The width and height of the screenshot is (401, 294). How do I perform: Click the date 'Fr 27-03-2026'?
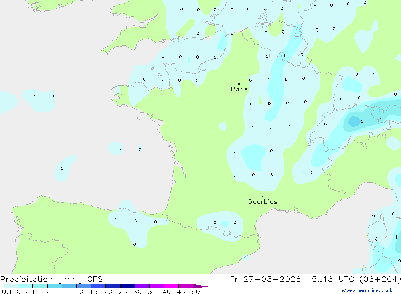click(265, 279)
